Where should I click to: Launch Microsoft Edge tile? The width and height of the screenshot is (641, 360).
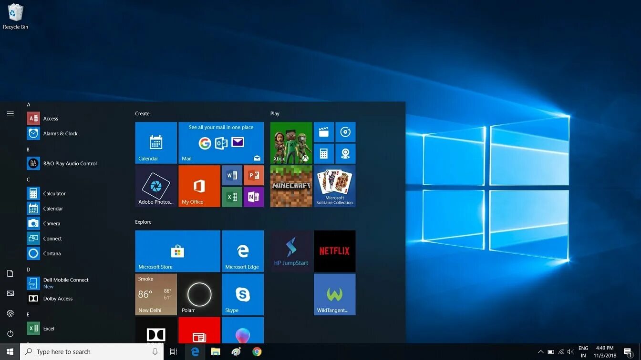point(243,251)
